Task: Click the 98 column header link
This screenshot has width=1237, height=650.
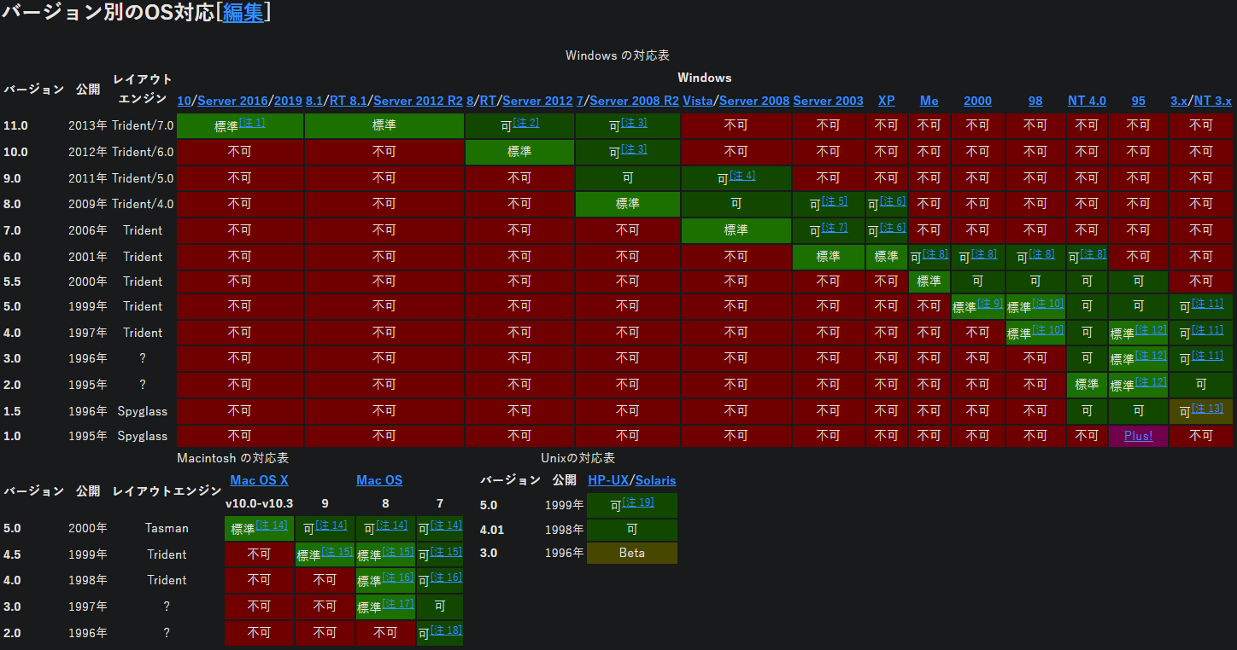Action: tap(1035, 101)
